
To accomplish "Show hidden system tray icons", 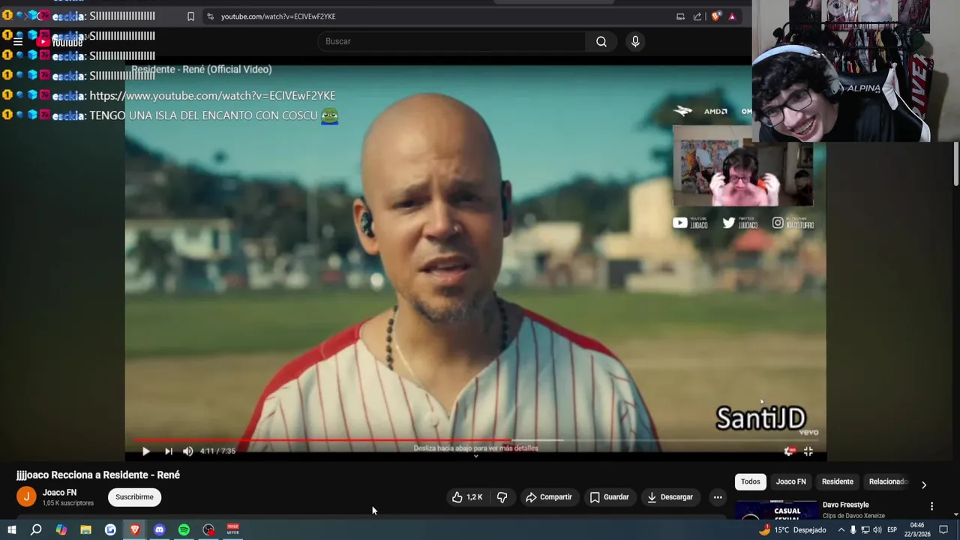I will (841, 529).
